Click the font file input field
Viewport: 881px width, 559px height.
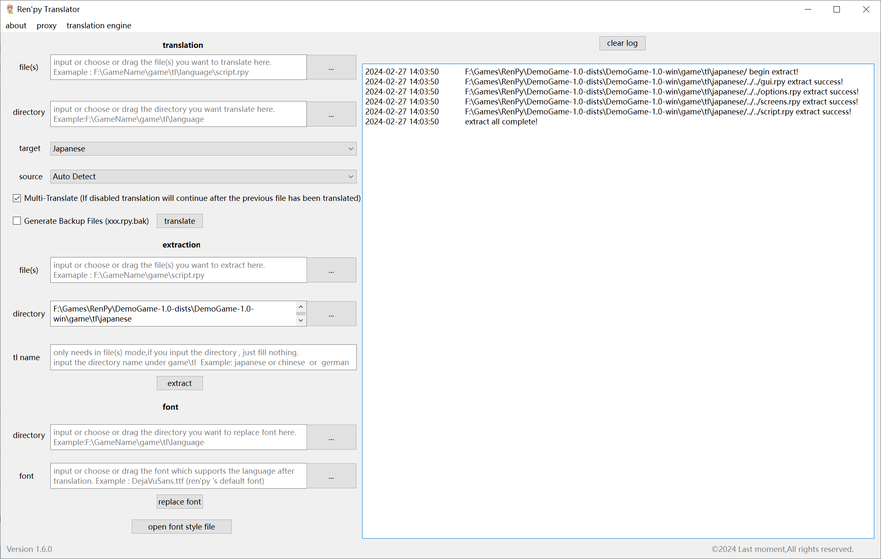pos(178,476)
